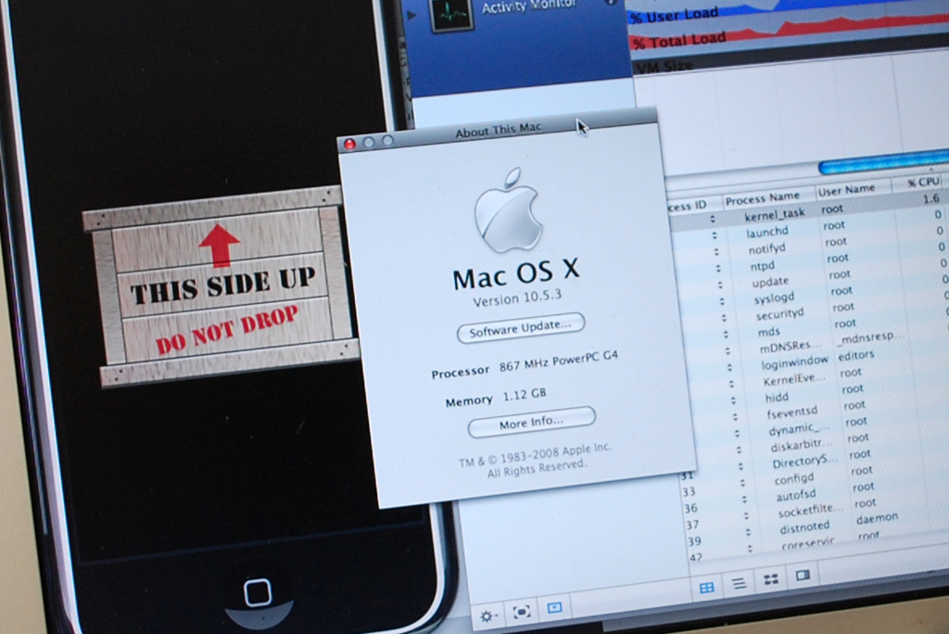
Task: Click the More Info... button
Action: [531, 422]
